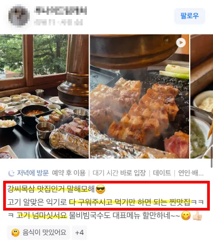Click the thumbs up emoji in review
213x245 pixels.
tap(197, 216)
